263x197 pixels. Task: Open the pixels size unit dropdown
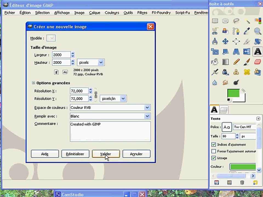(x=91, y=62)
